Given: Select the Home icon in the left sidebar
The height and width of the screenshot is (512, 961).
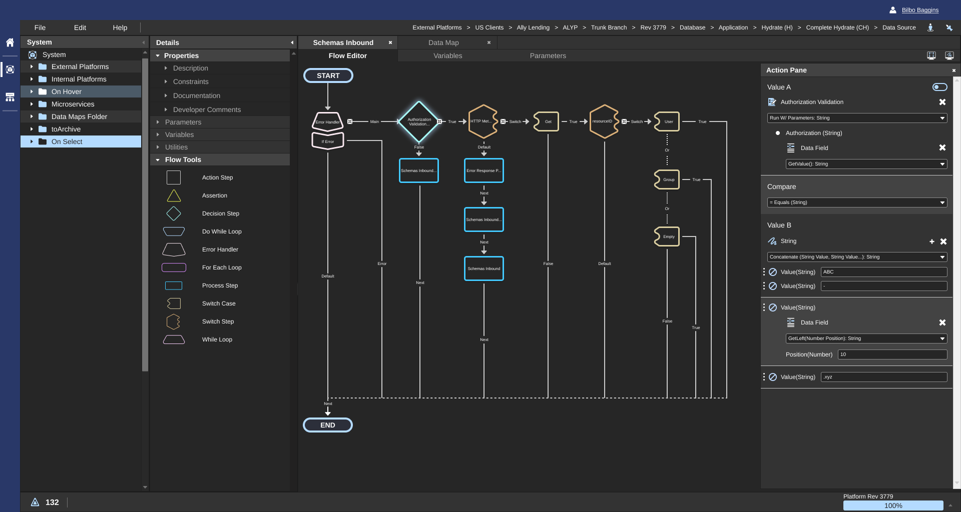Looking at the screenshot, I should tap(10, 42).
